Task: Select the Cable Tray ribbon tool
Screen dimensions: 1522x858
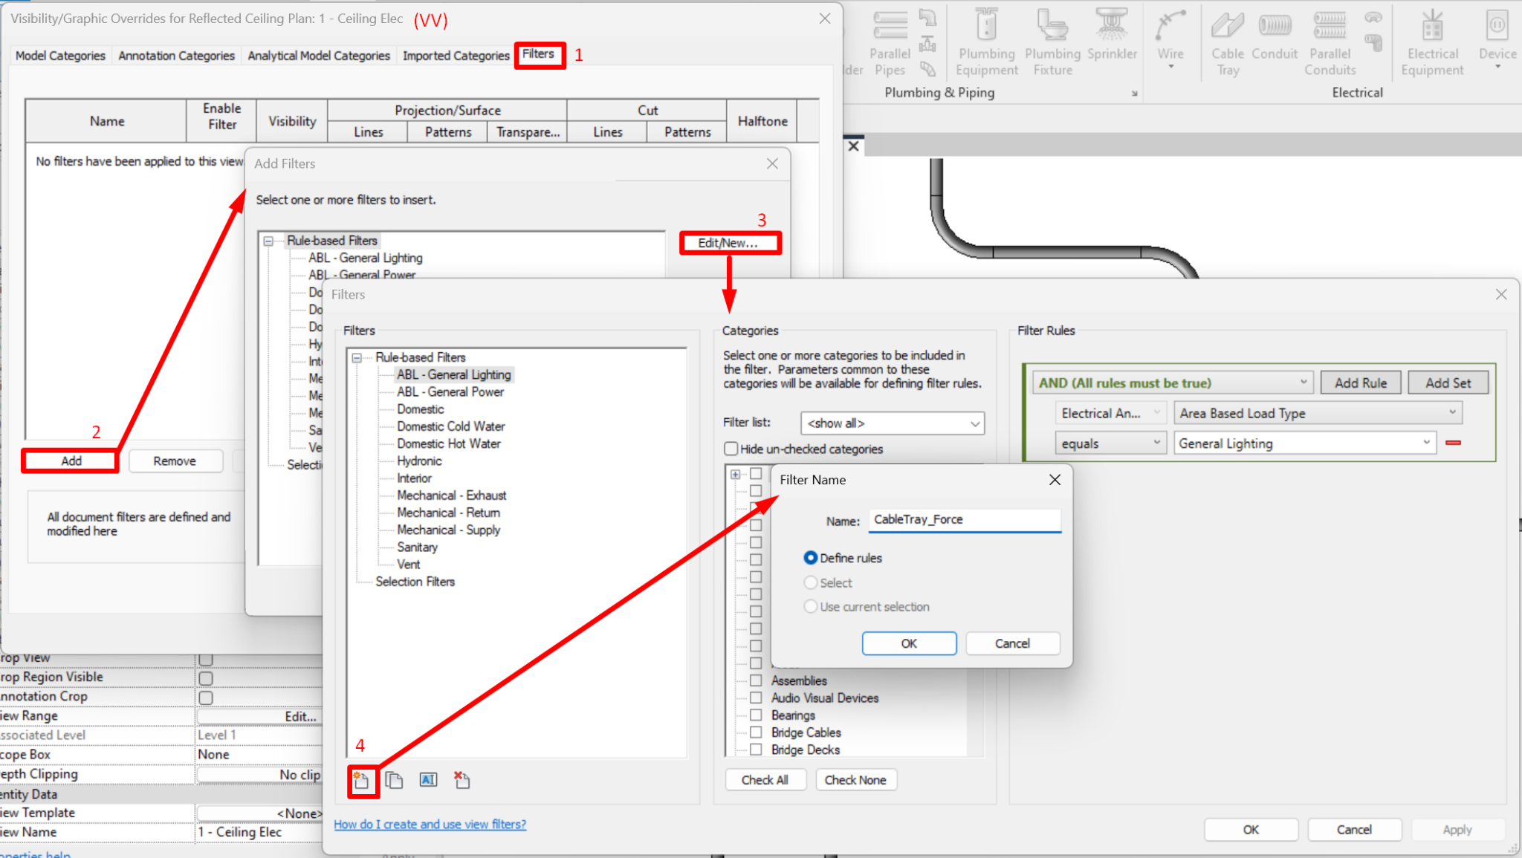Action: pos(1228,42)
